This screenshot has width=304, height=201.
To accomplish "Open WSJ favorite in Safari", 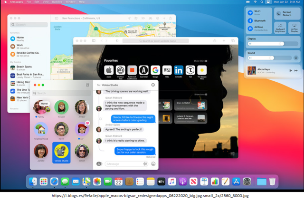I will 167,70.
